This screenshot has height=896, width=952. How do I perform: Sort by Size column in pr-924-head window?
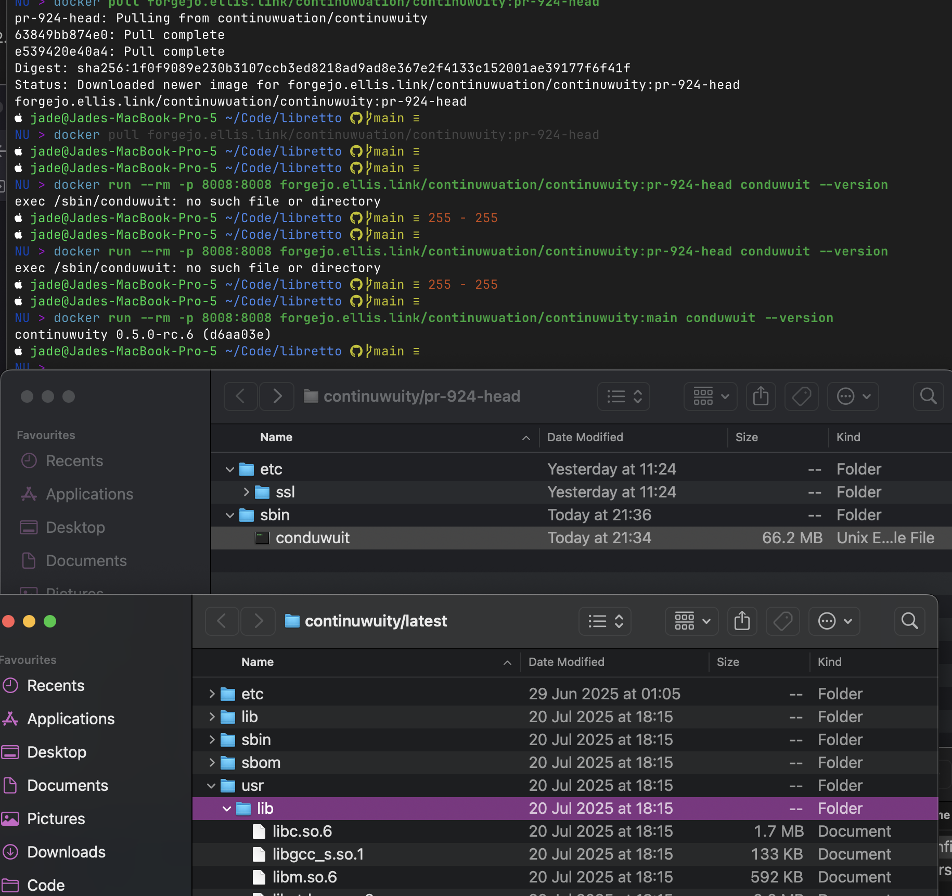click(747, 437)
